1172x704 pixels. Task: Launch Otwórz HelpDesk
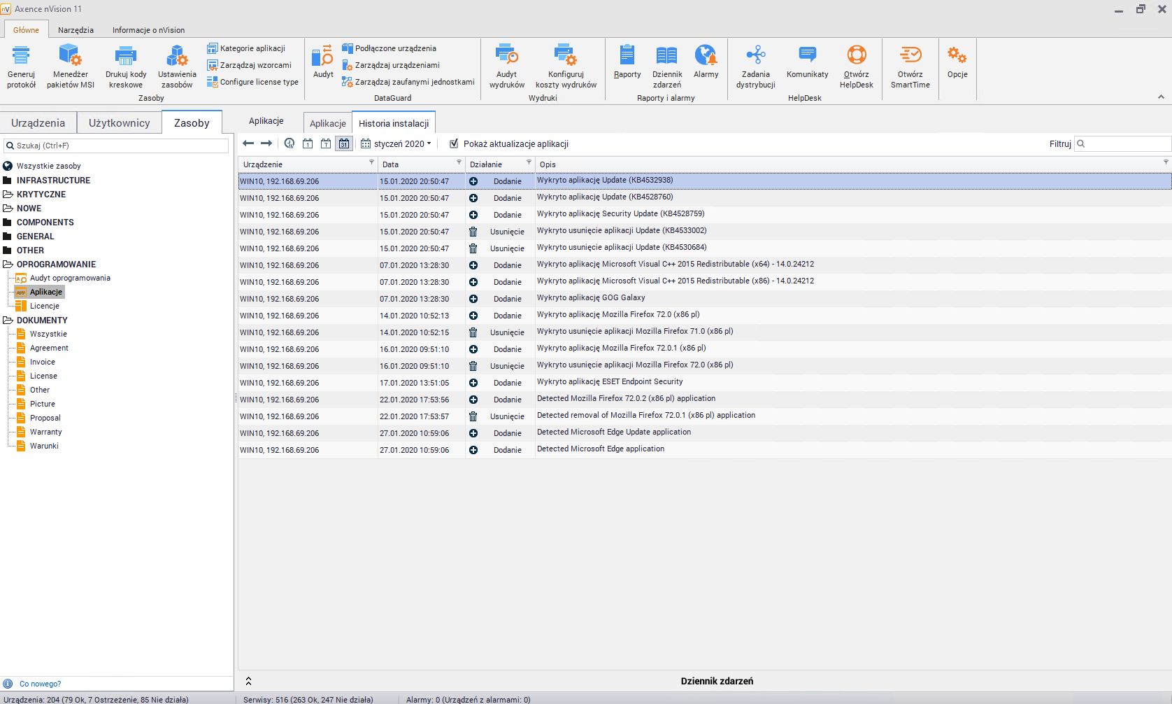856,56
